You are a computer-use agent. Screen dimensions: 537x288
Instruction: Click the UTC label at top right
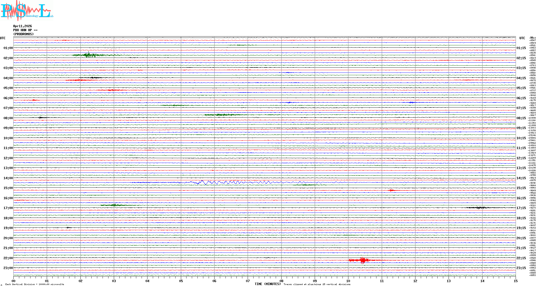click(x=522, y=38)
